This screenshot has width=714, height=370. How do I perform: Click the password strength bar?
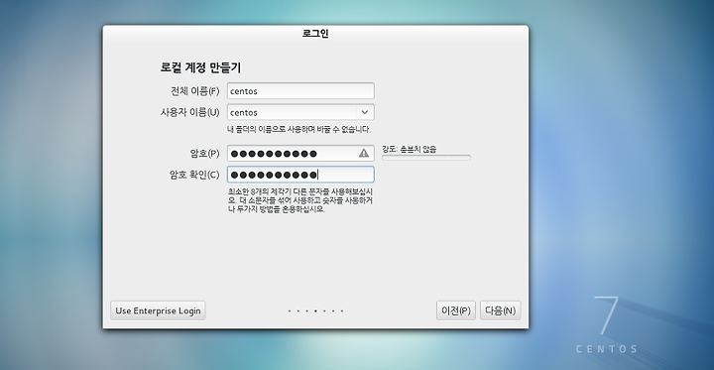click(x=426, y=158)
